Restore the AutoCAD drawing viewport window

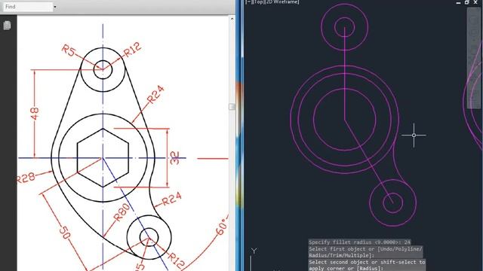click(x=467, y=2)
